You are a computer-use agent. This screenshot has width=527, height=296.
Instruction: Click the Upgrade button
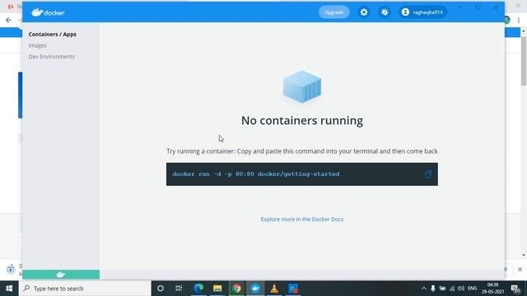[333, 12]
